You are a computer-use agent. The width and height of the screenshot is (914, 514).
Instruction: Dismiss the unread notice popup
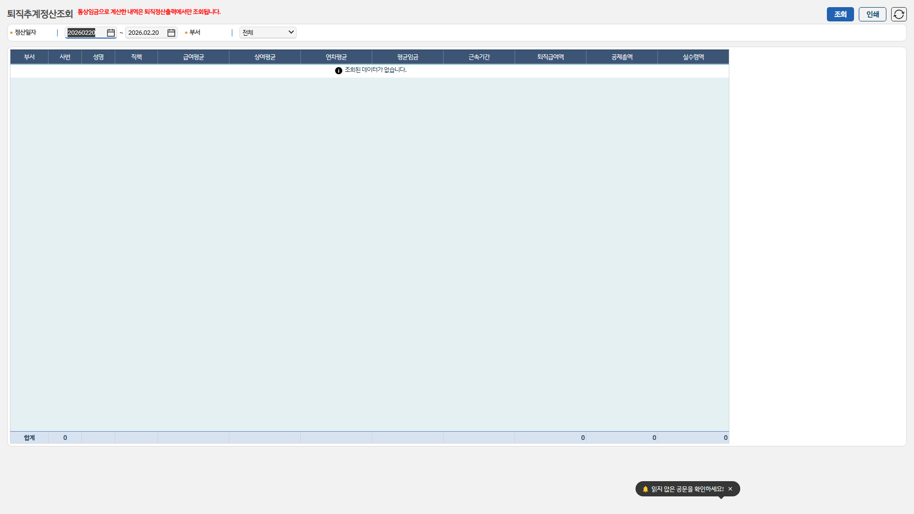(x=730, y=489)
